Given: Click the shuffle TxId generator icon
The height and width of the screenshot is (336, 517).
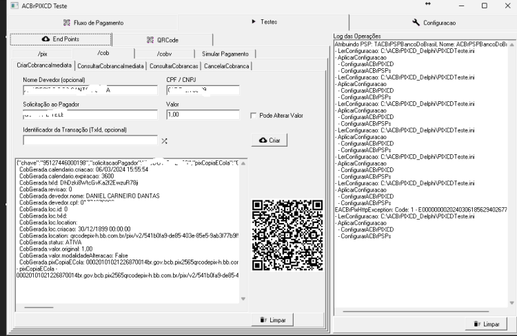Looking at the screenshot, I should click(164, 141).
